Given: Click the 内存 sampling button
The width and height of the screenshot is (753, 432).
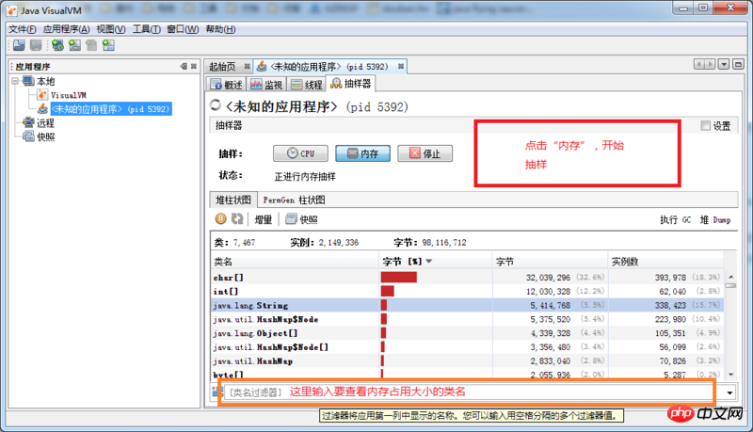Looking at the screenshot, I should coord(362,153).
